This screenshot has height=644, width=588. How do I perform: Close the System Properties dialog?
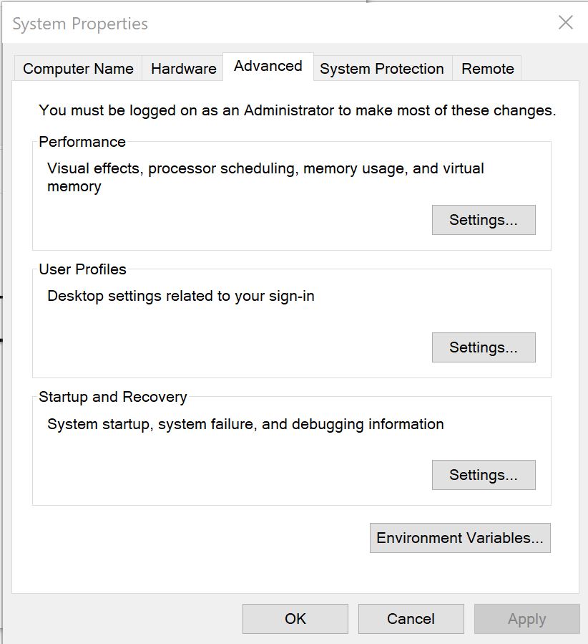(x=565, y=23)
